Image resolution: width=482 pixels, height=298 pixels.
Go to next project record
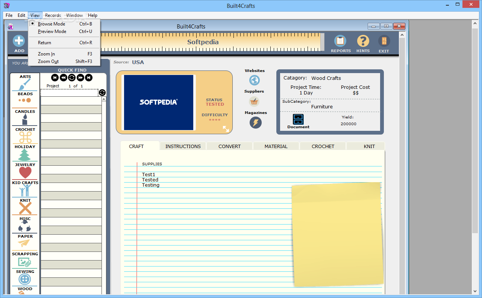click(x=80, y=78)
